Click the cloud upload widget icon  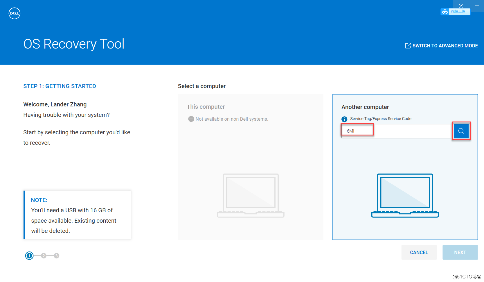click(x=445, y=12)
